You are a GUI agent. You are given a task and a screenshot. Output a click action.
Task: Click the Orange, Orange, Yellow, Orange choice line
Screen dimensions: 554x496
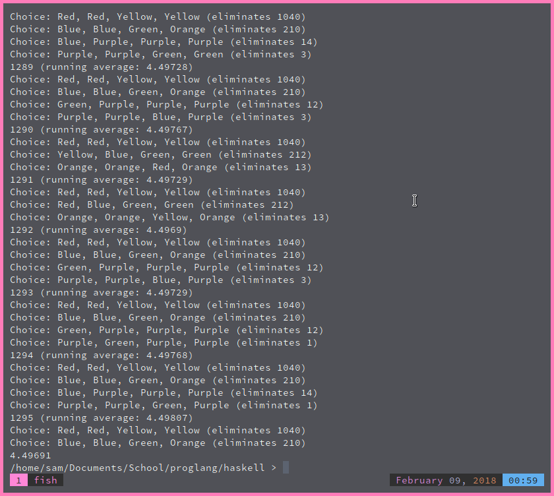pos(169,217)
